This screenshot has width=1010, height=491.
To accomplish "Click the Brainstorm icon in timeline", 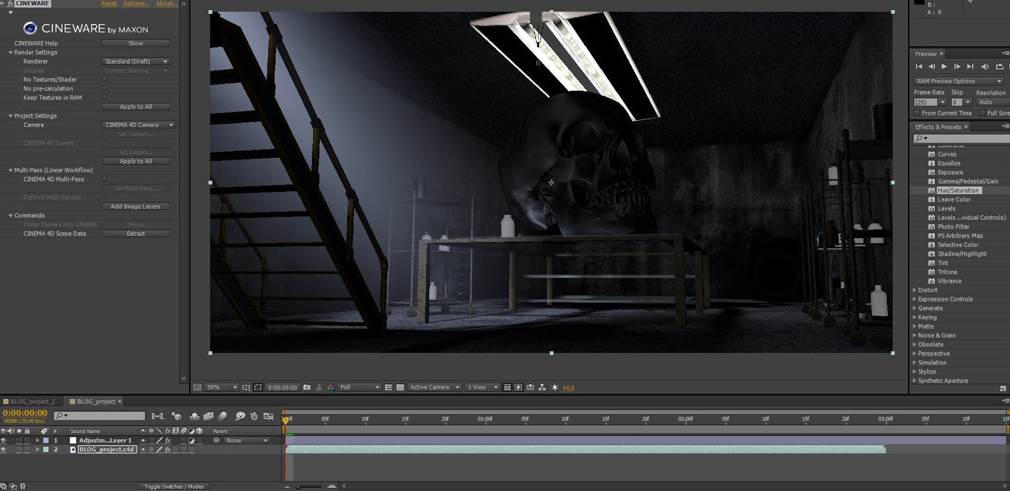I will [x=240, y=416].
